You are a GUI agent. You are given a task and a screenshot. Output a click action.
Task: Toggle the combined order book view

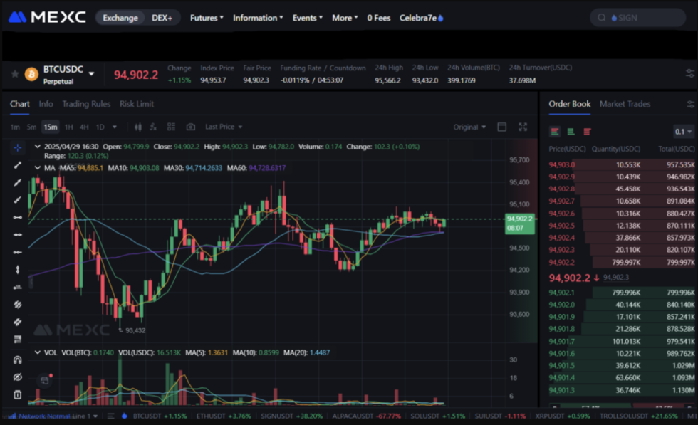(x=554, y=131)
